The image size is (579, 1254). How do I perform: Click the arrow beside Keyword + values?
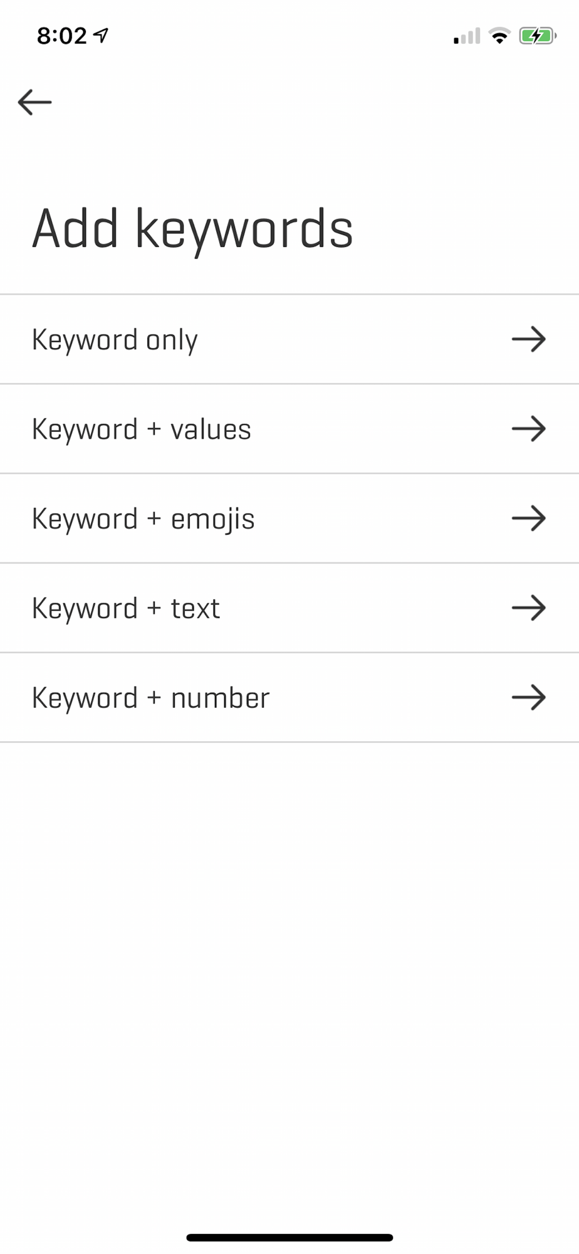pos(529,429)
